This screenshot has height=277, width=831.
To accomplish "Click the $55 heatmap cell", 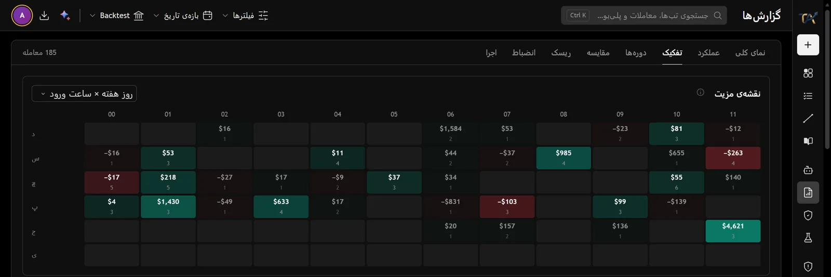I will click(x=676, y=182).
